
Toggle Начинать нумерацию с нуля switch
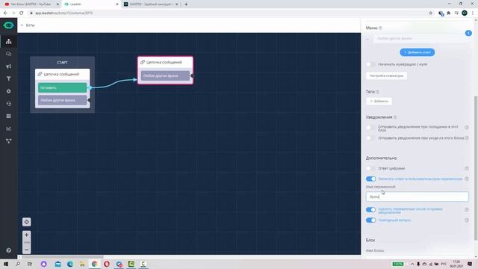370,64
